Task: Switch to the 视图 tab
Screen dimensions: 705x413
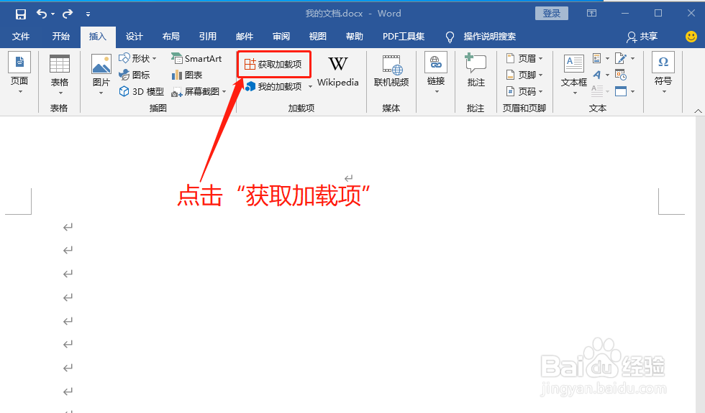Action: tap(317, 37)
